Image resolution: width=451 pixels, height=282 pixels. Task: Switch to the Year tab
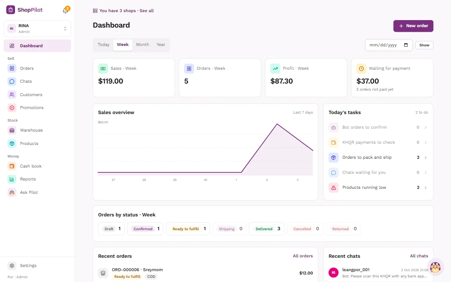[x=161, y=45]
